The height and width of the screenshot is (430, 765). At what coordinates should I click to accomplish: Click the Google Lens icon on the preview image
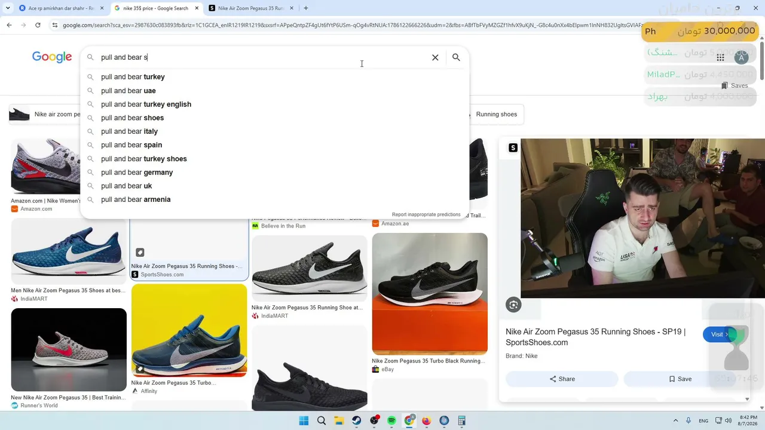(x=513, y=305)
